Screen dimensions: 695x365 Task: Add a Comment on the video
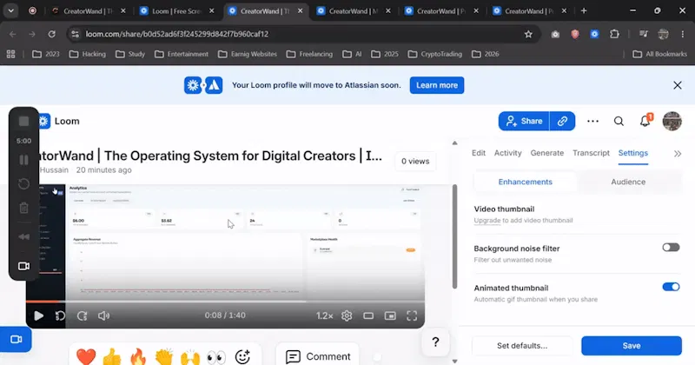(x=318, y=356)
